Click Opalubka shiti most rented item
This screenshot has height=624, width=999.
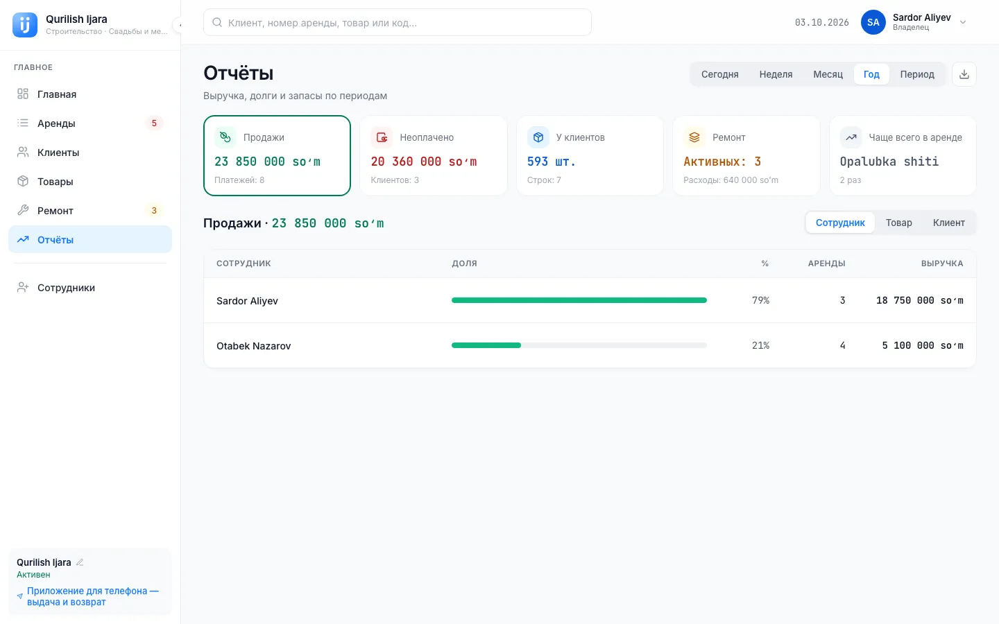coord(889,162)
